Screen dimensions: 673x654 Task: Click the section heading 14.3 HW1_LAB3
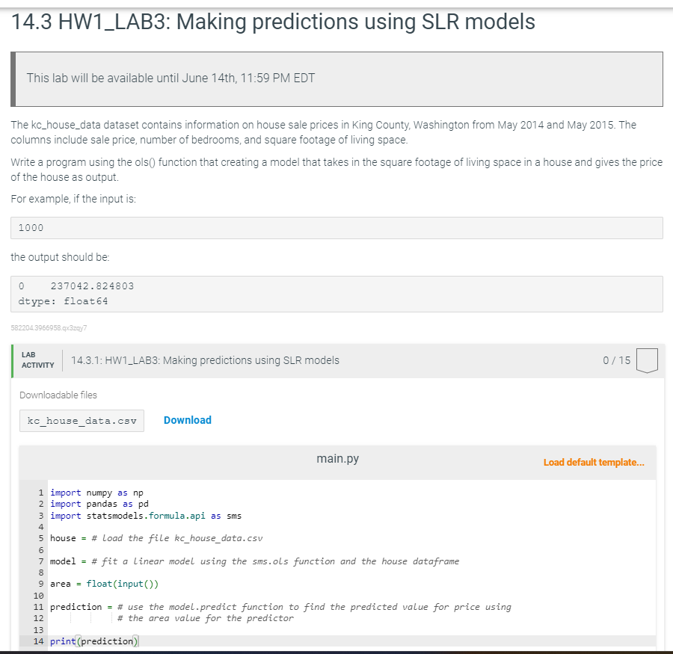tap(272, 22)
